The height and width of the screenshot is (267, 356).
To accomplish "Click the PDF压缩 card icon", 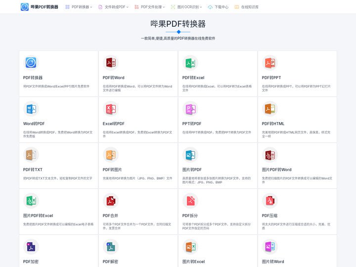I will click(x=270, y=201).
